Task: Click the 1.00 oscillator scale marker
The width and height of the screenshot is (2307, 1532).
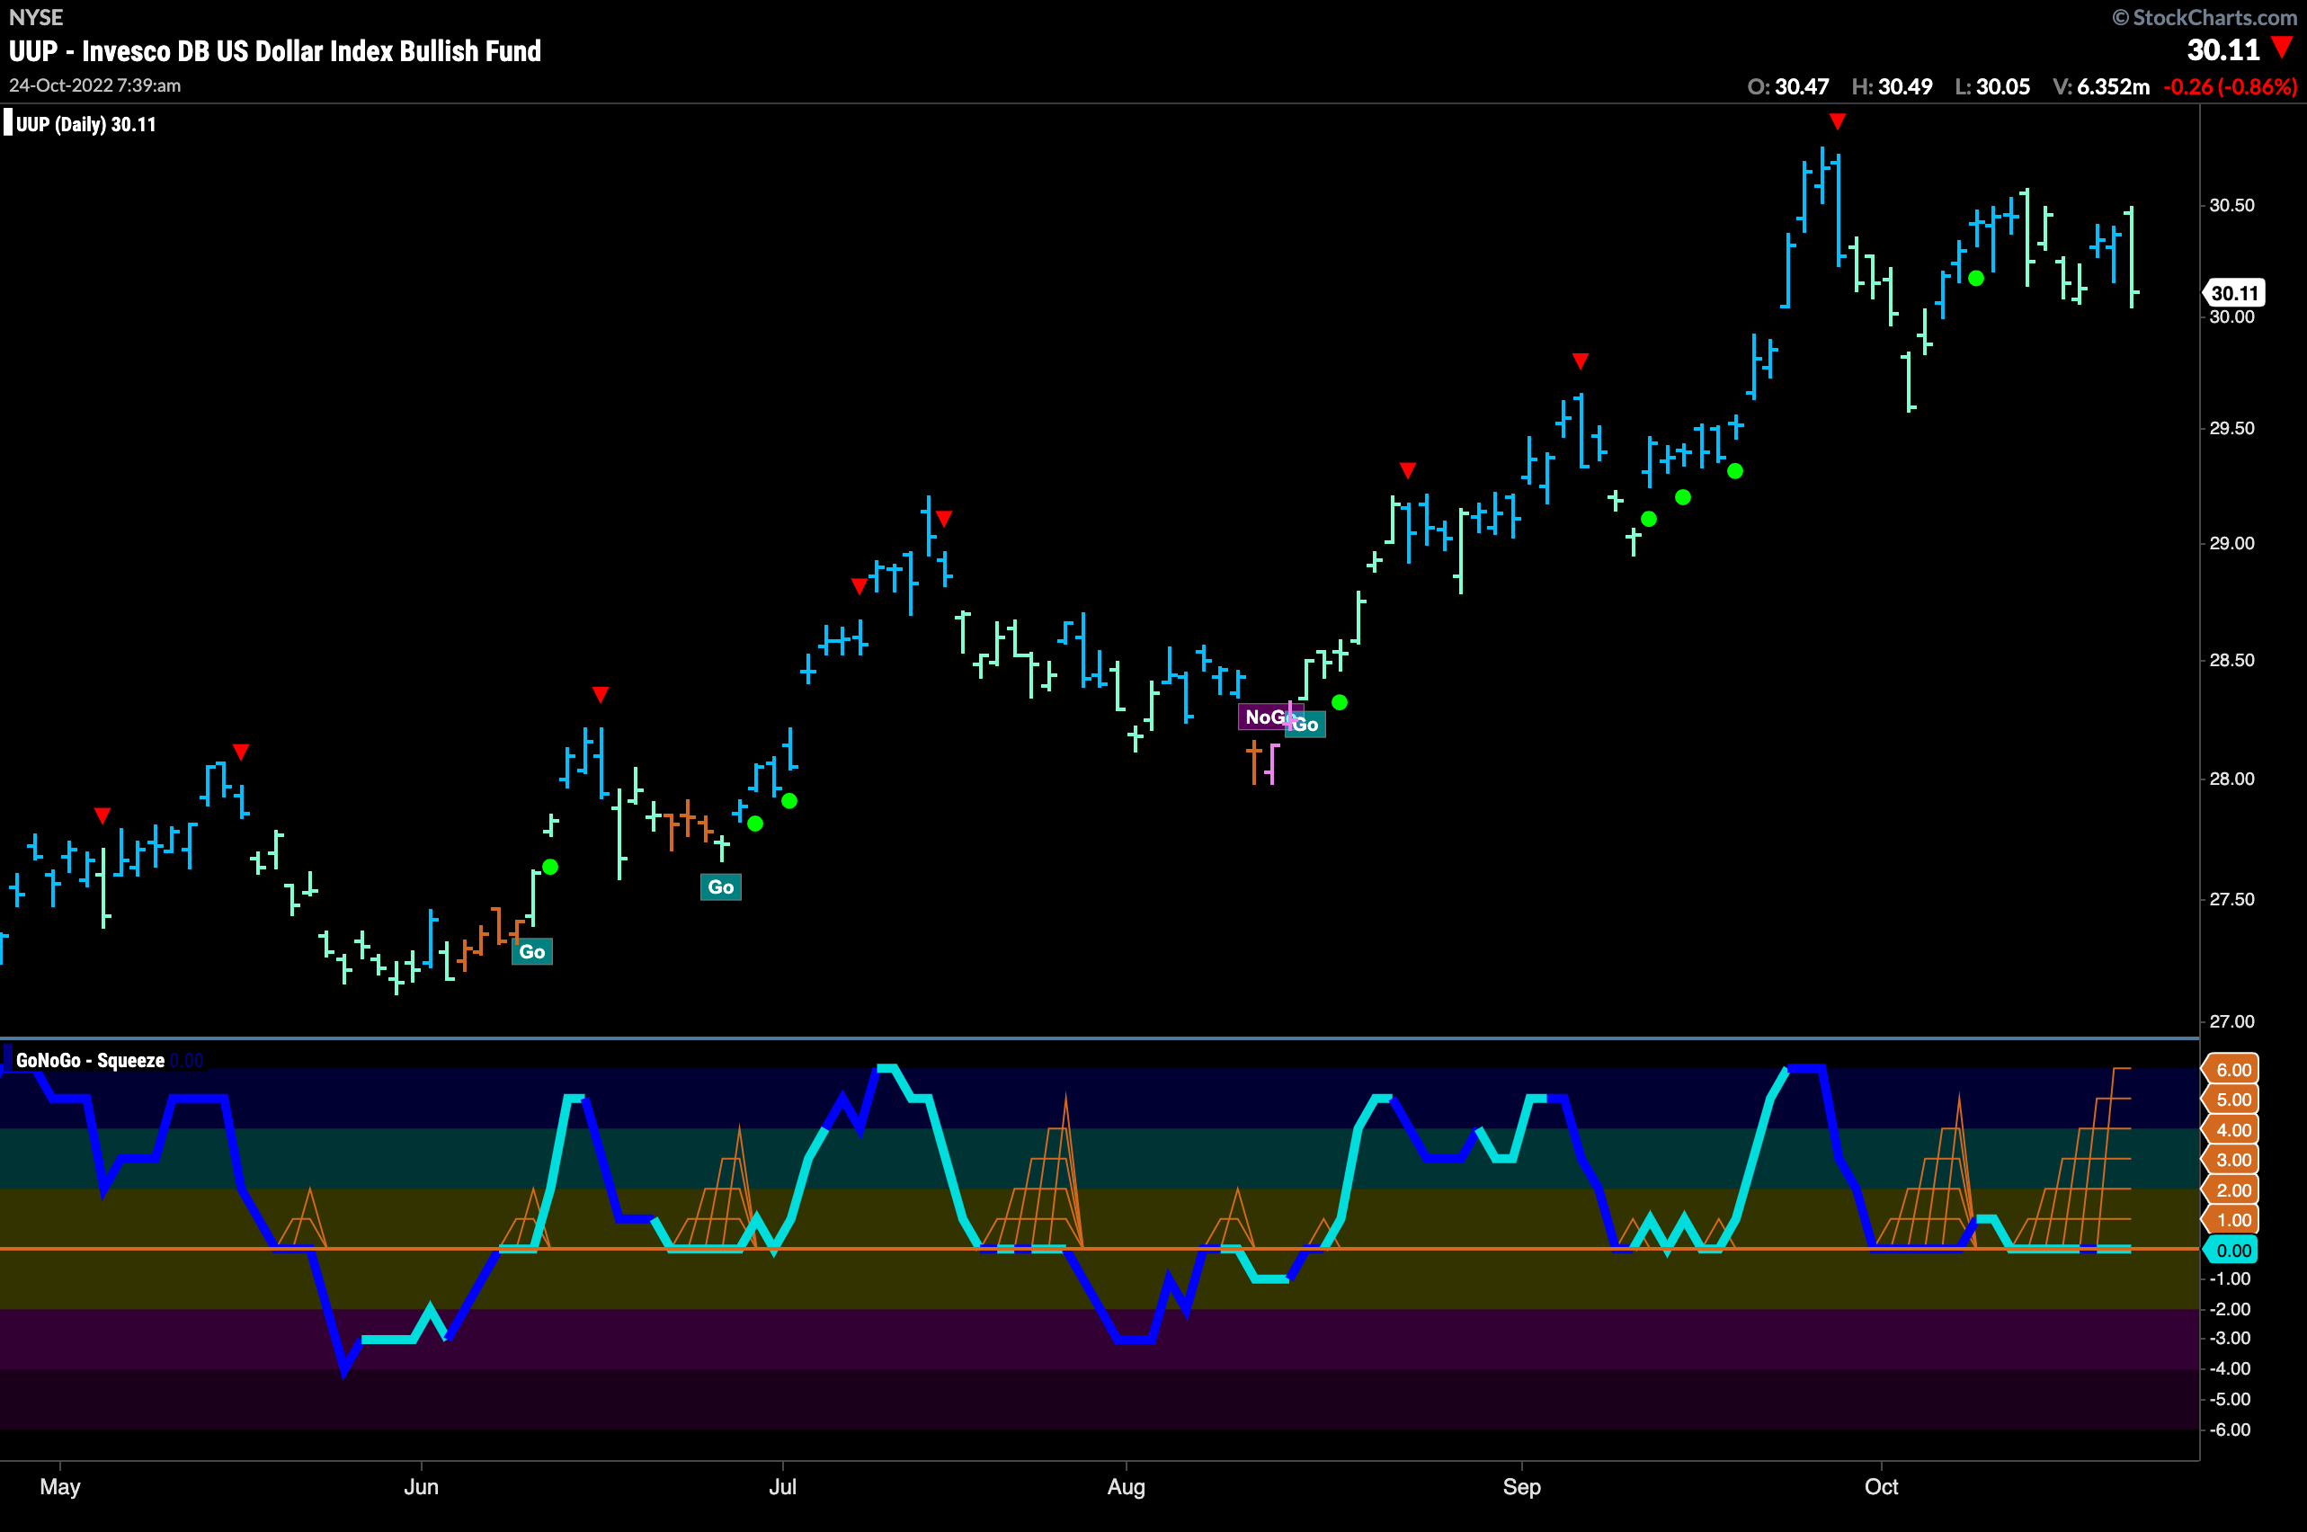Action: click(2230, 1219)
